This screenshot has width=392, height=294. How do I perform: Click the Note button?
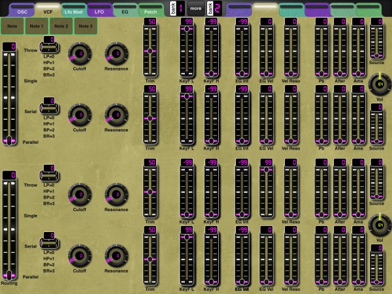click(12, 26)
